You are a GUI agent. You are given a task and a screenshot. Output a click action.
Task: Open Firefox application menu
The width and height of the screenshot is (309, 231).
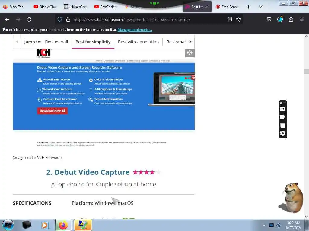pos(302,19)
